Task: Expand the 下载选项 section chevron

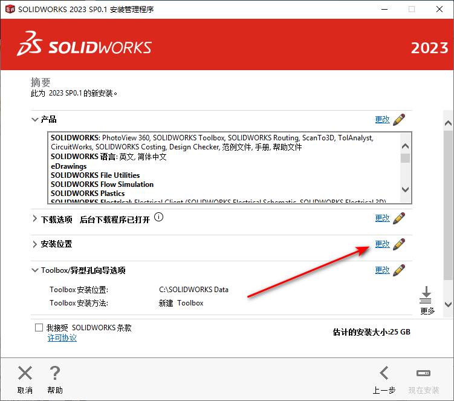Action: coord(34,218)
